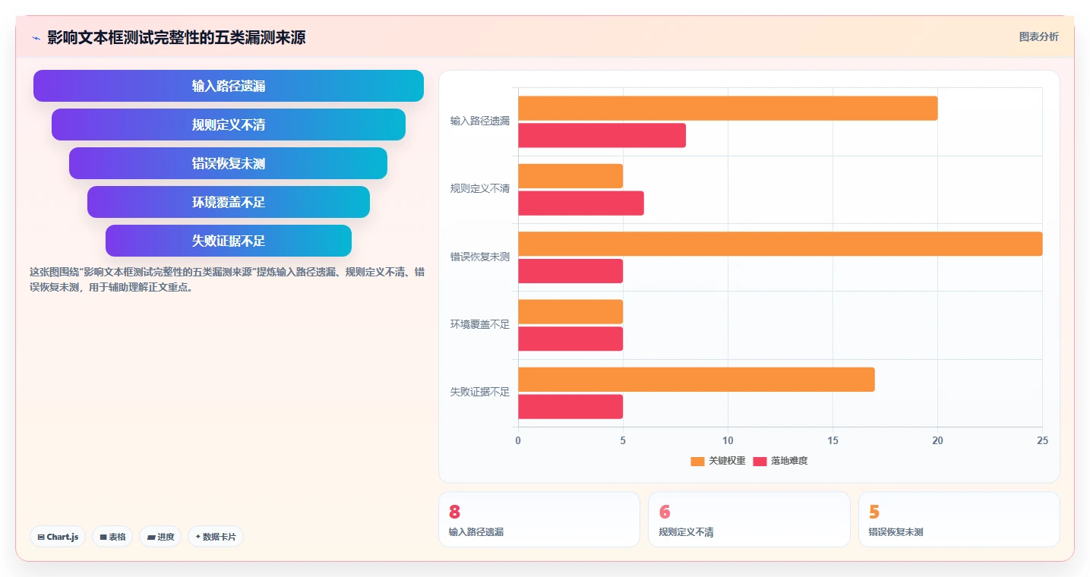Toggle the 关键权重 legend swatch
The image size is (1090, 577).
tap(697, 461)
